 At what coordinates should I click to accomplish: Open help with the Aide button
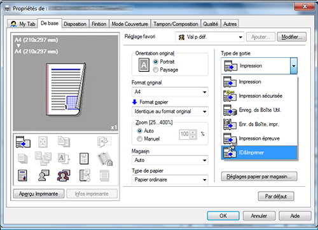coord(295,216)
